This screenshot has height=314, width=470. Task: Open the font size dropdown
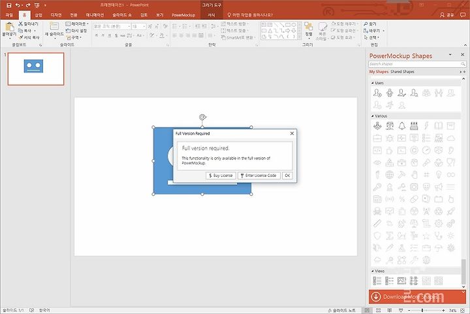click(144, 26)
